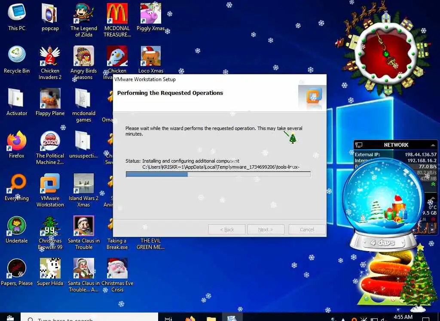Screen dimensions: 440x321
Task: Click the Next button in VMware setup
Action: pos(266,230)
